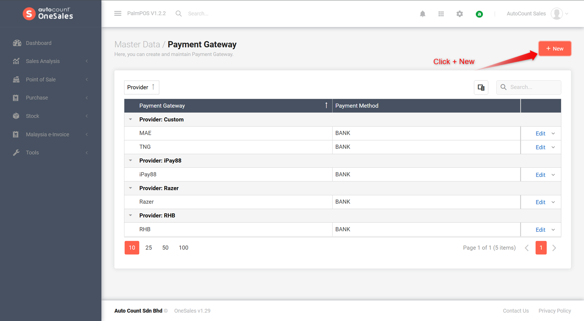Collapse the Provider: RHB group
The width and height of the screenshot is (584, 321).
130,215
